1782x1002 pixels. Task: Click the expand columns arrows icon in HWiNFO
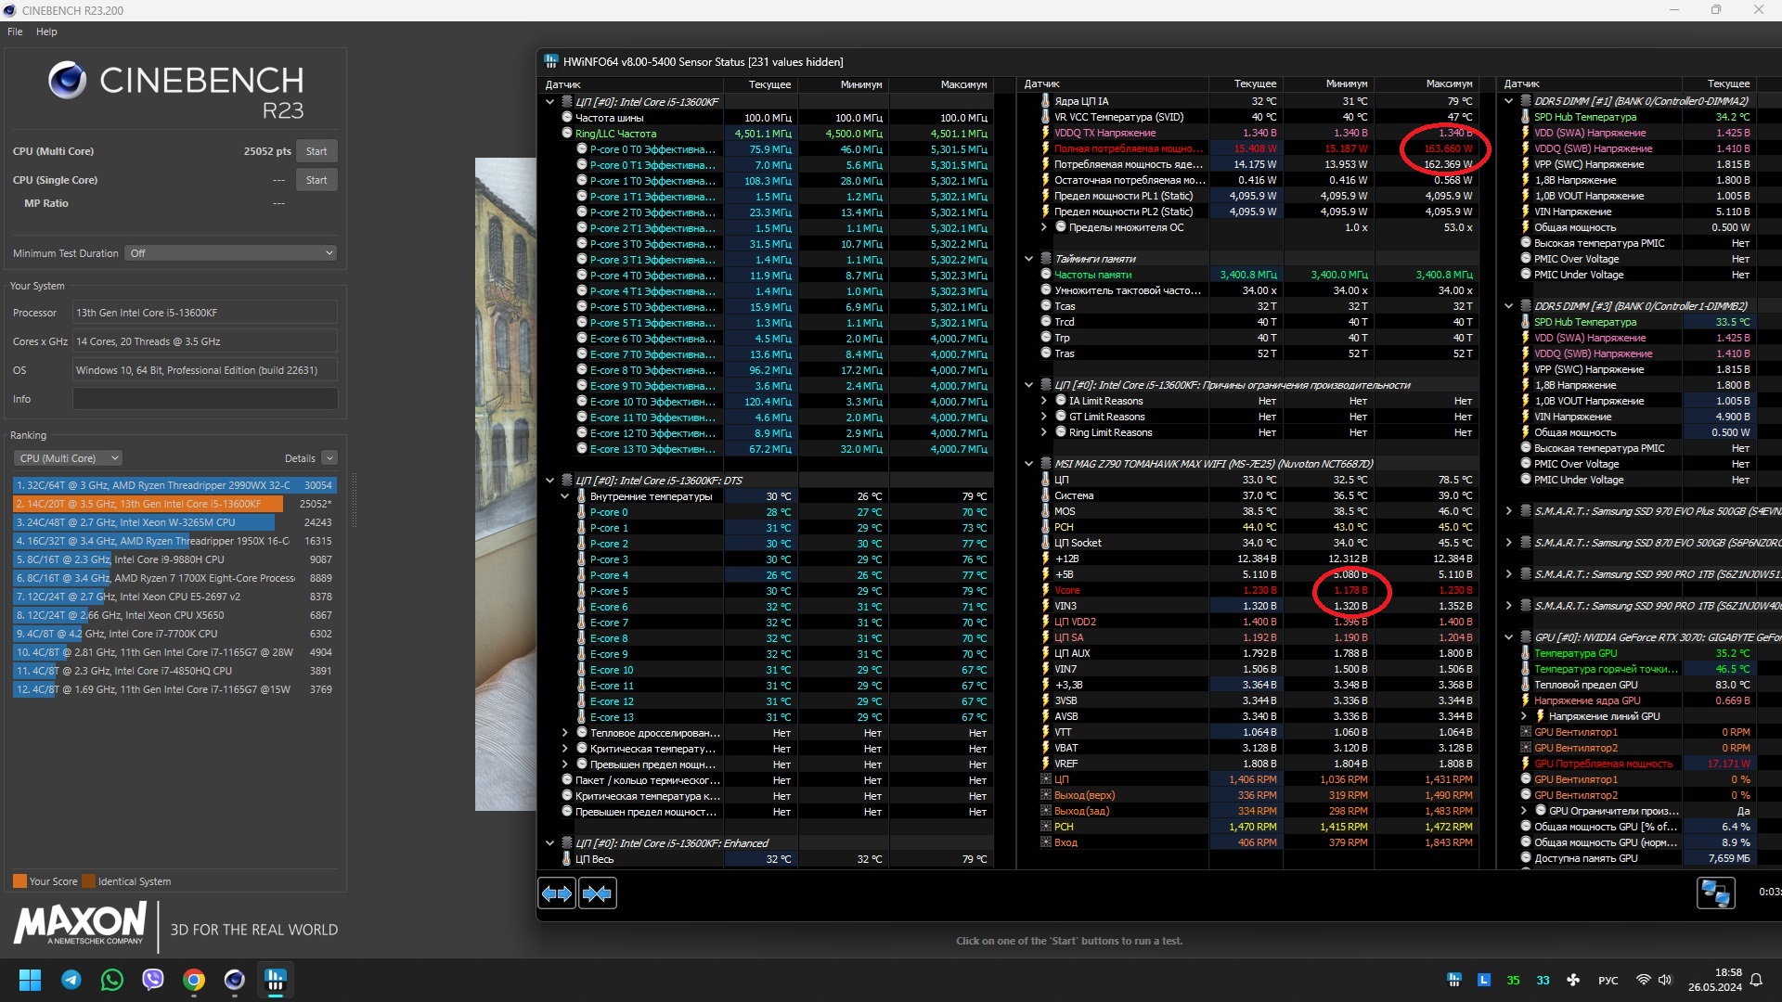click(557, 893)
